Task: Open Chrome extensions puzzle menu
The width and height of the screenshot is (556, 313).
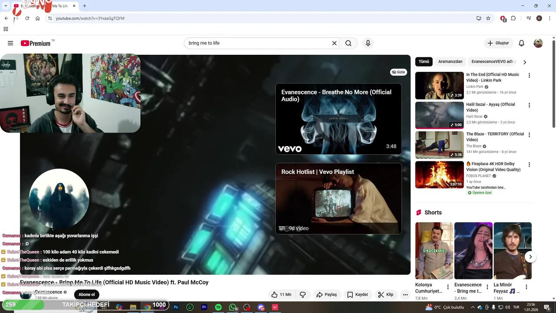Action: [x=513, y=18]
